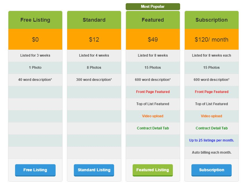This screenshot has width=247, height=186.
Task: Click the $12 price box
Action: (x=94, y=39)
